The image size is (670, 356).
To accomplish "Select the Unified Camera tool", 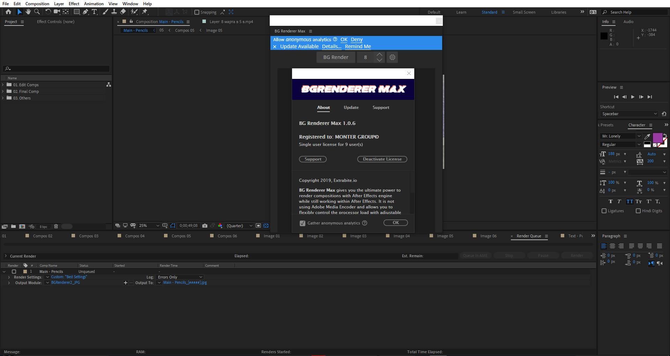I will point(57,12).
